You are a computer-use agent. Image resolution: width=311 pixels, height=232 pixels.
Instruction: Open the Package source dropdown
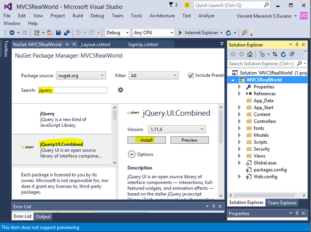(x=81, y=75)
